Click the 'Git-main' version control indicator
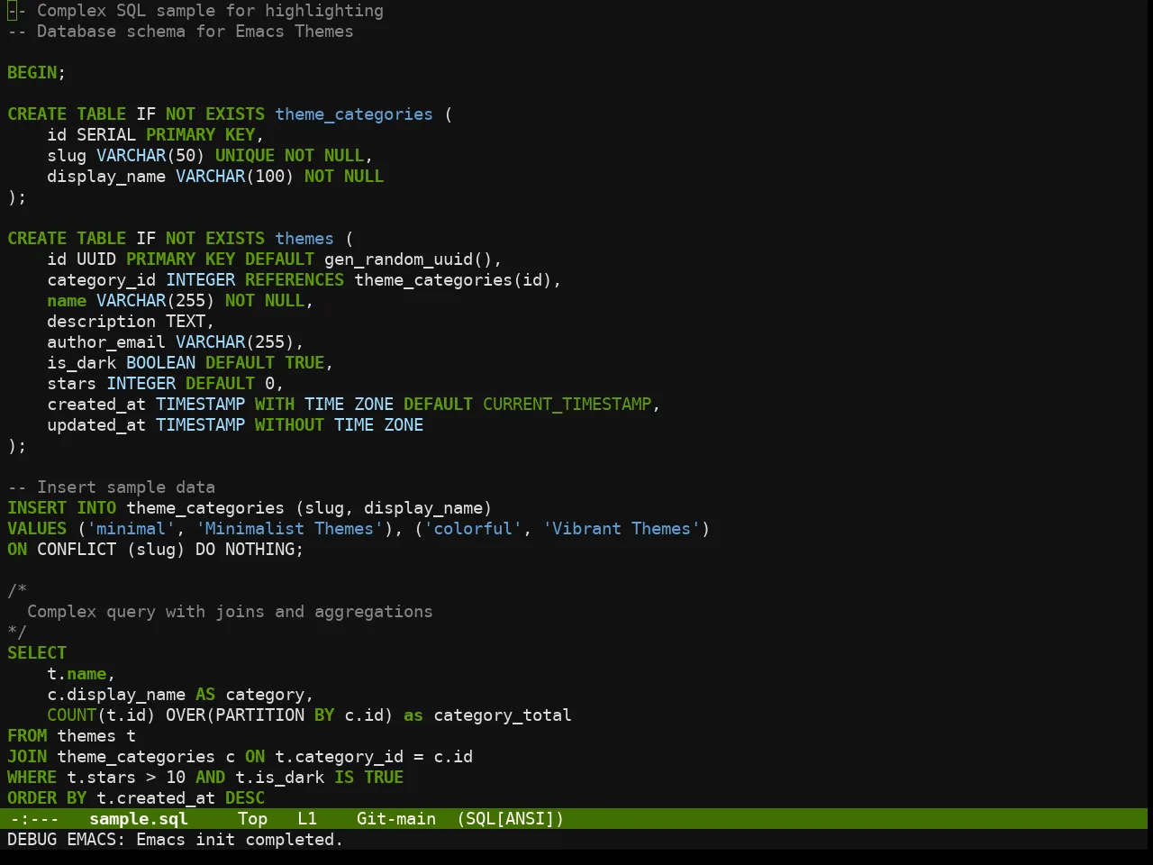1153x865 pixels. 395,819
